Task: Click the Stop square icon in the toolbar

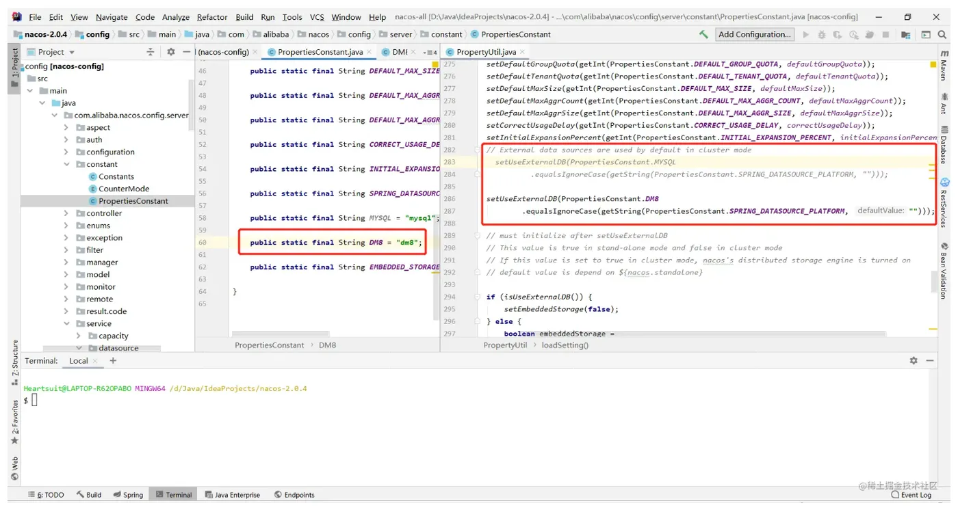Action: 885,34
